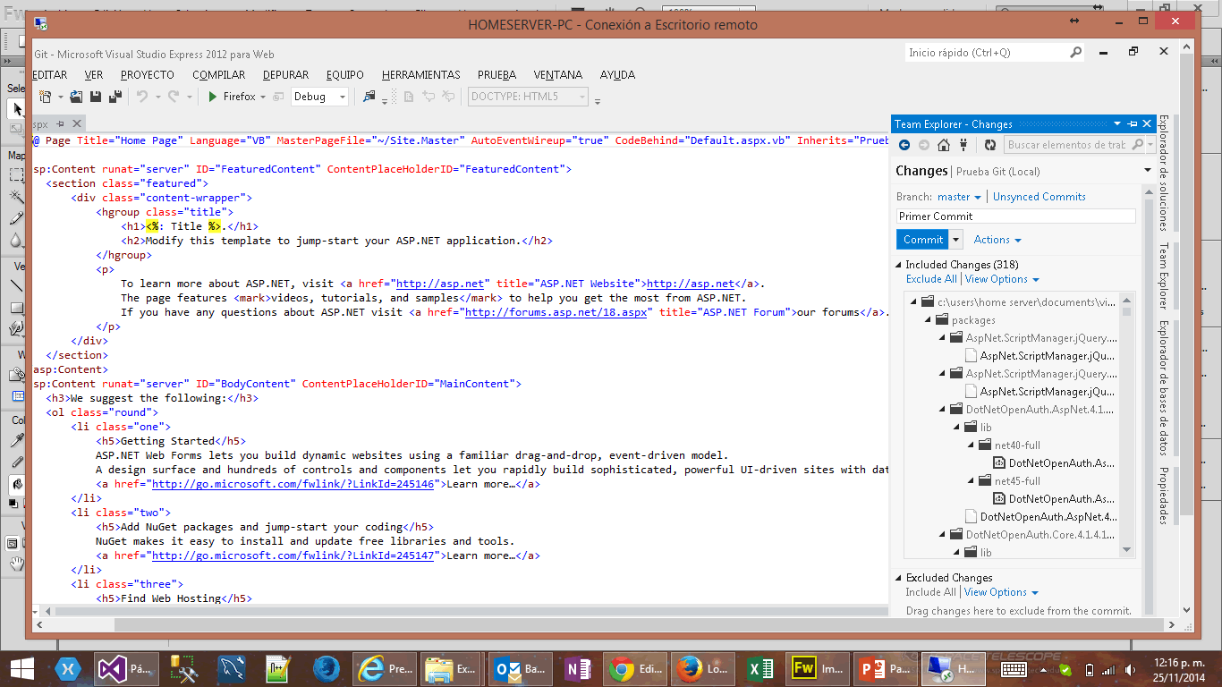Open the Actions dropdown
Image resolution: width=1222 pixels, height=687 pixels.
997,240
